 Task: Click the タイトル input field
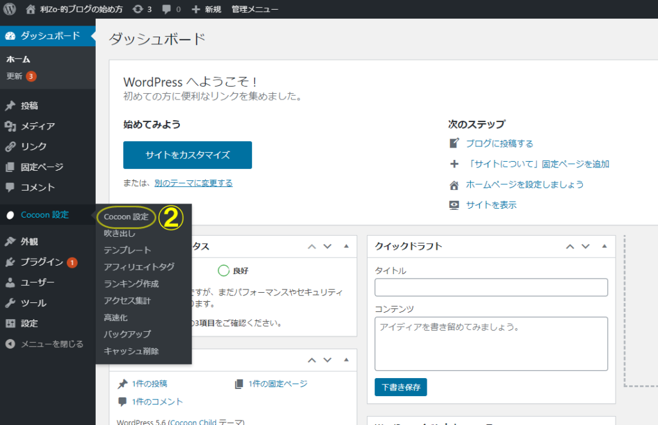(x=491, y=287)
